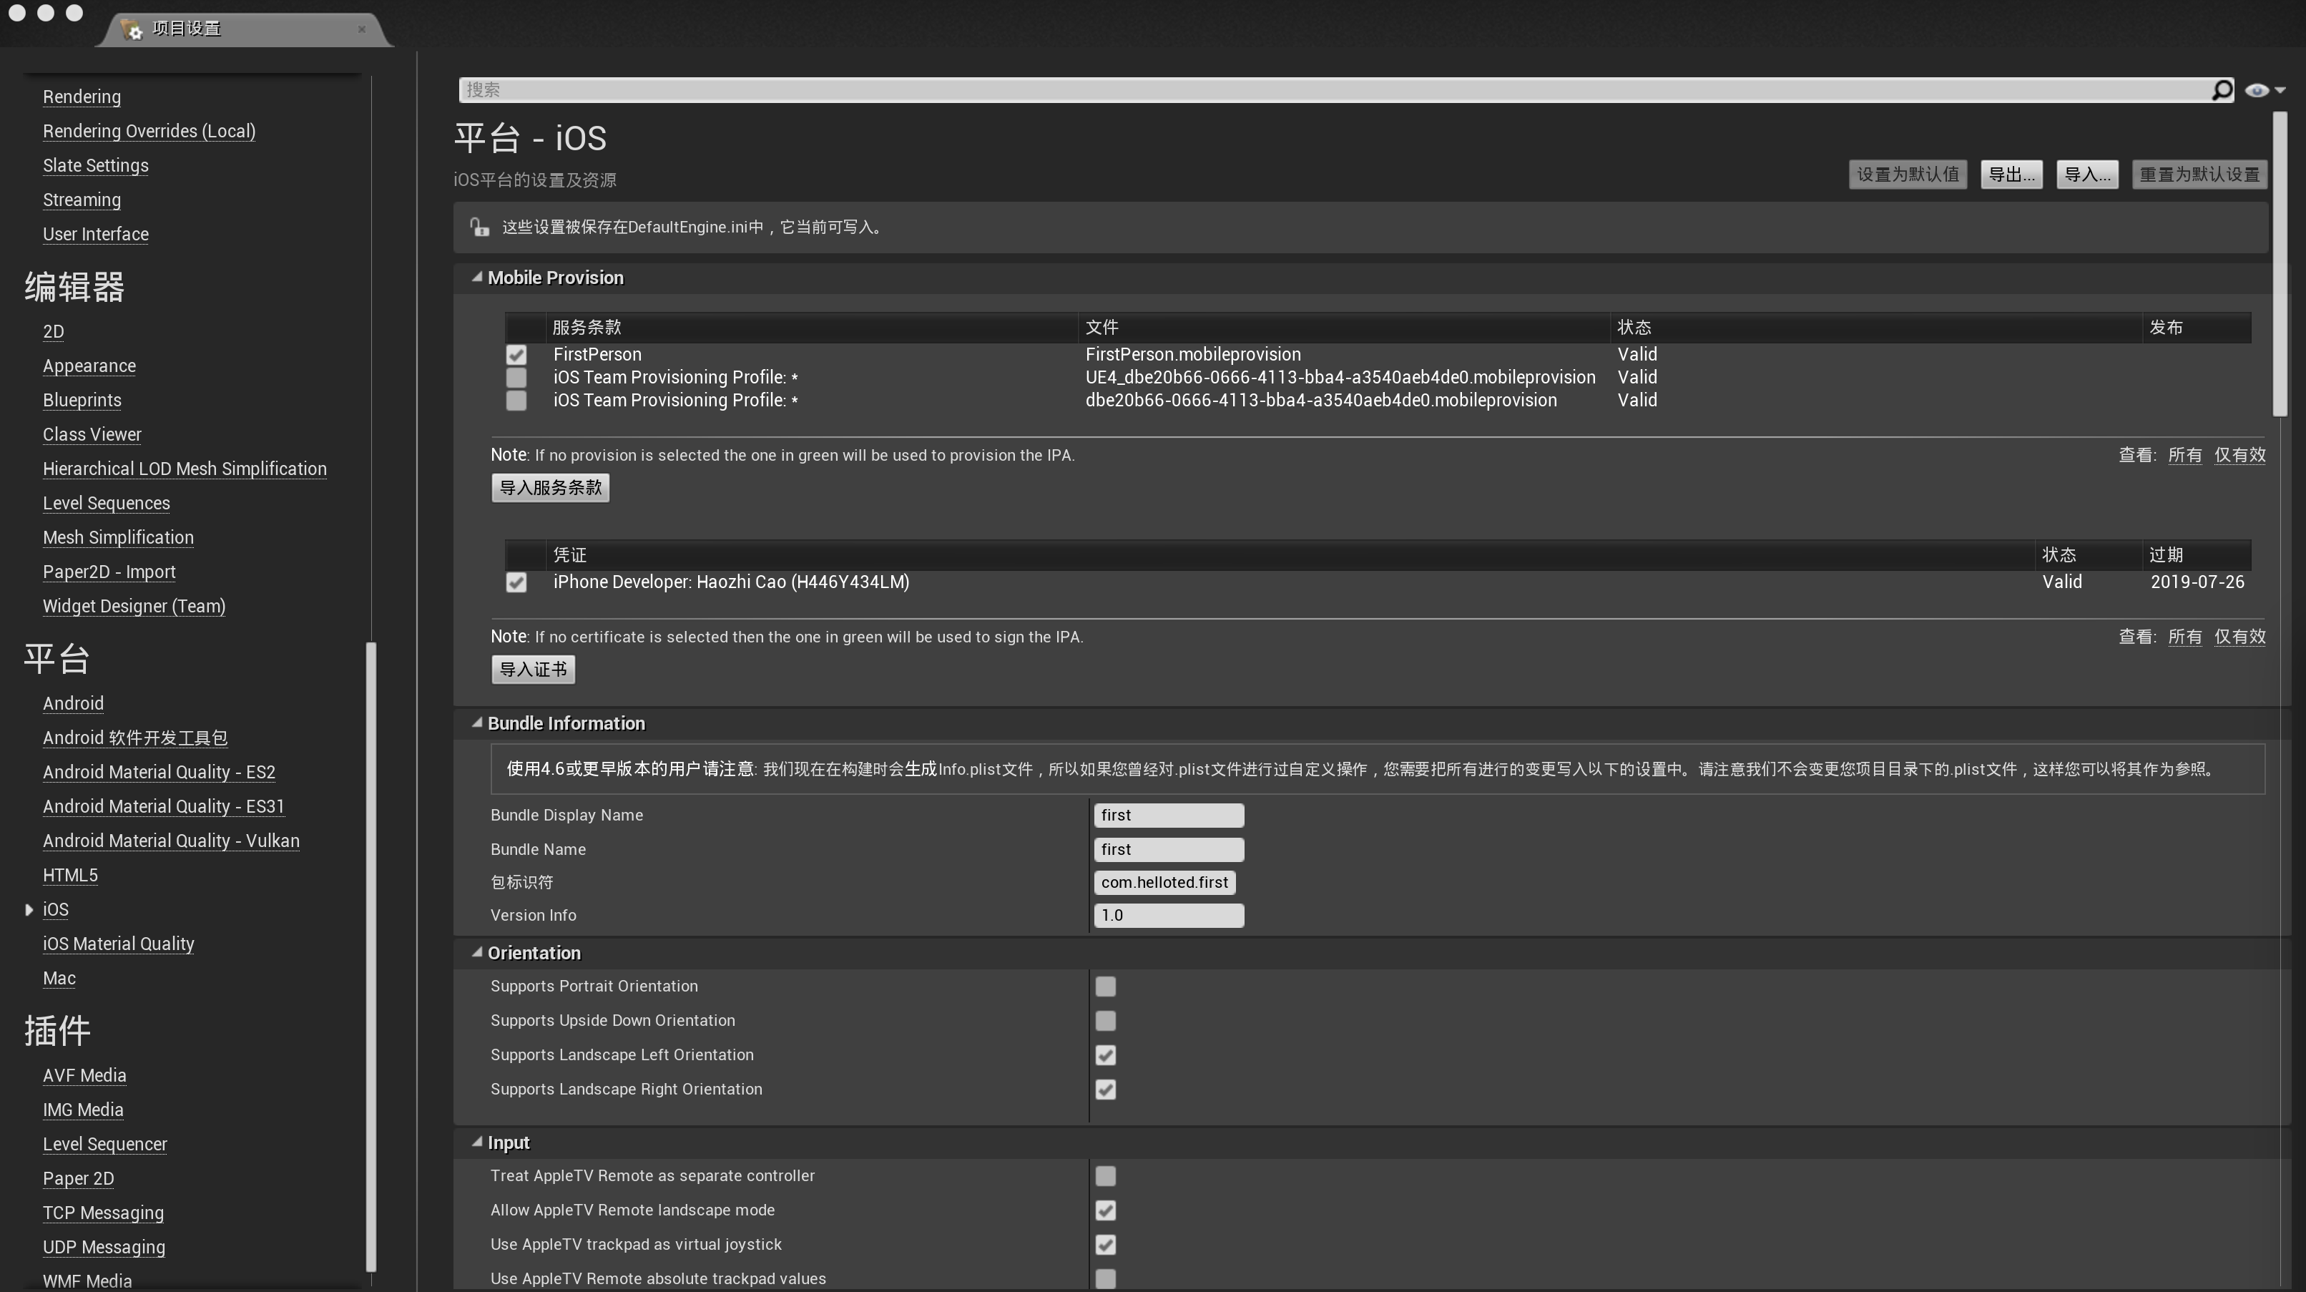Disable Supports Landscape Right Orientation
Viewport: 2306px width, 1292px height.
[1106, 1090]
